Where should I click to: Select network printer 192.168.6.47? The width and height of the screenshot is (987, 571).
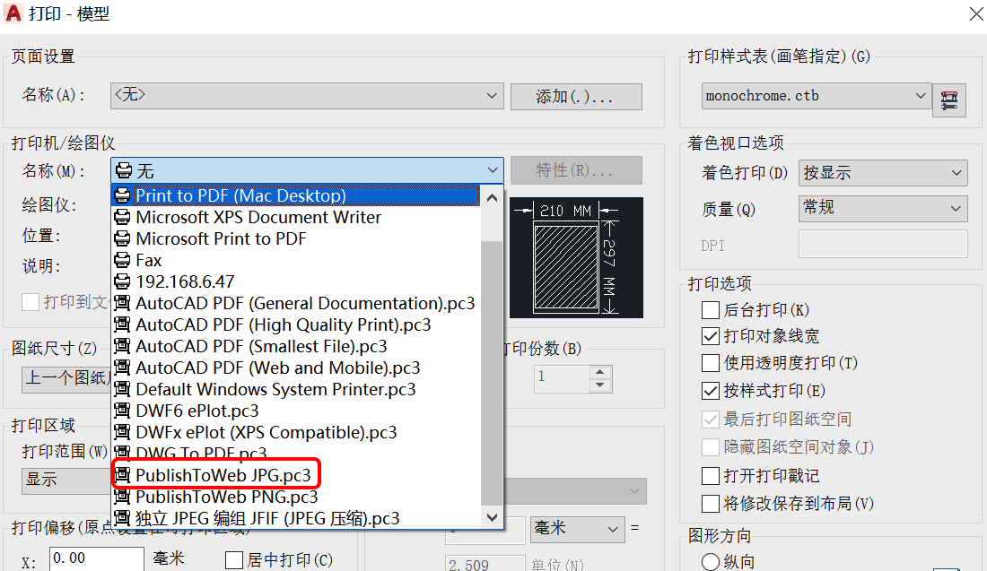[296, 281]
